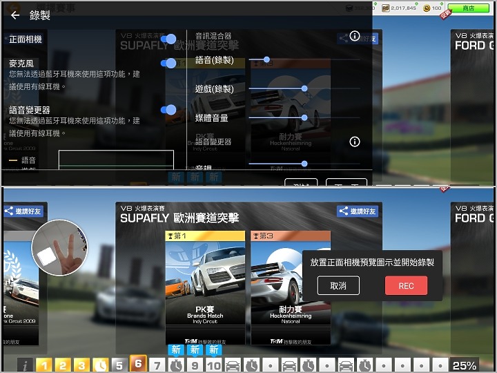The image size is (497, 373).
Task: Click the partly hidden 邀請好友 button above camera preview
Action: click(x=24, y=211)
